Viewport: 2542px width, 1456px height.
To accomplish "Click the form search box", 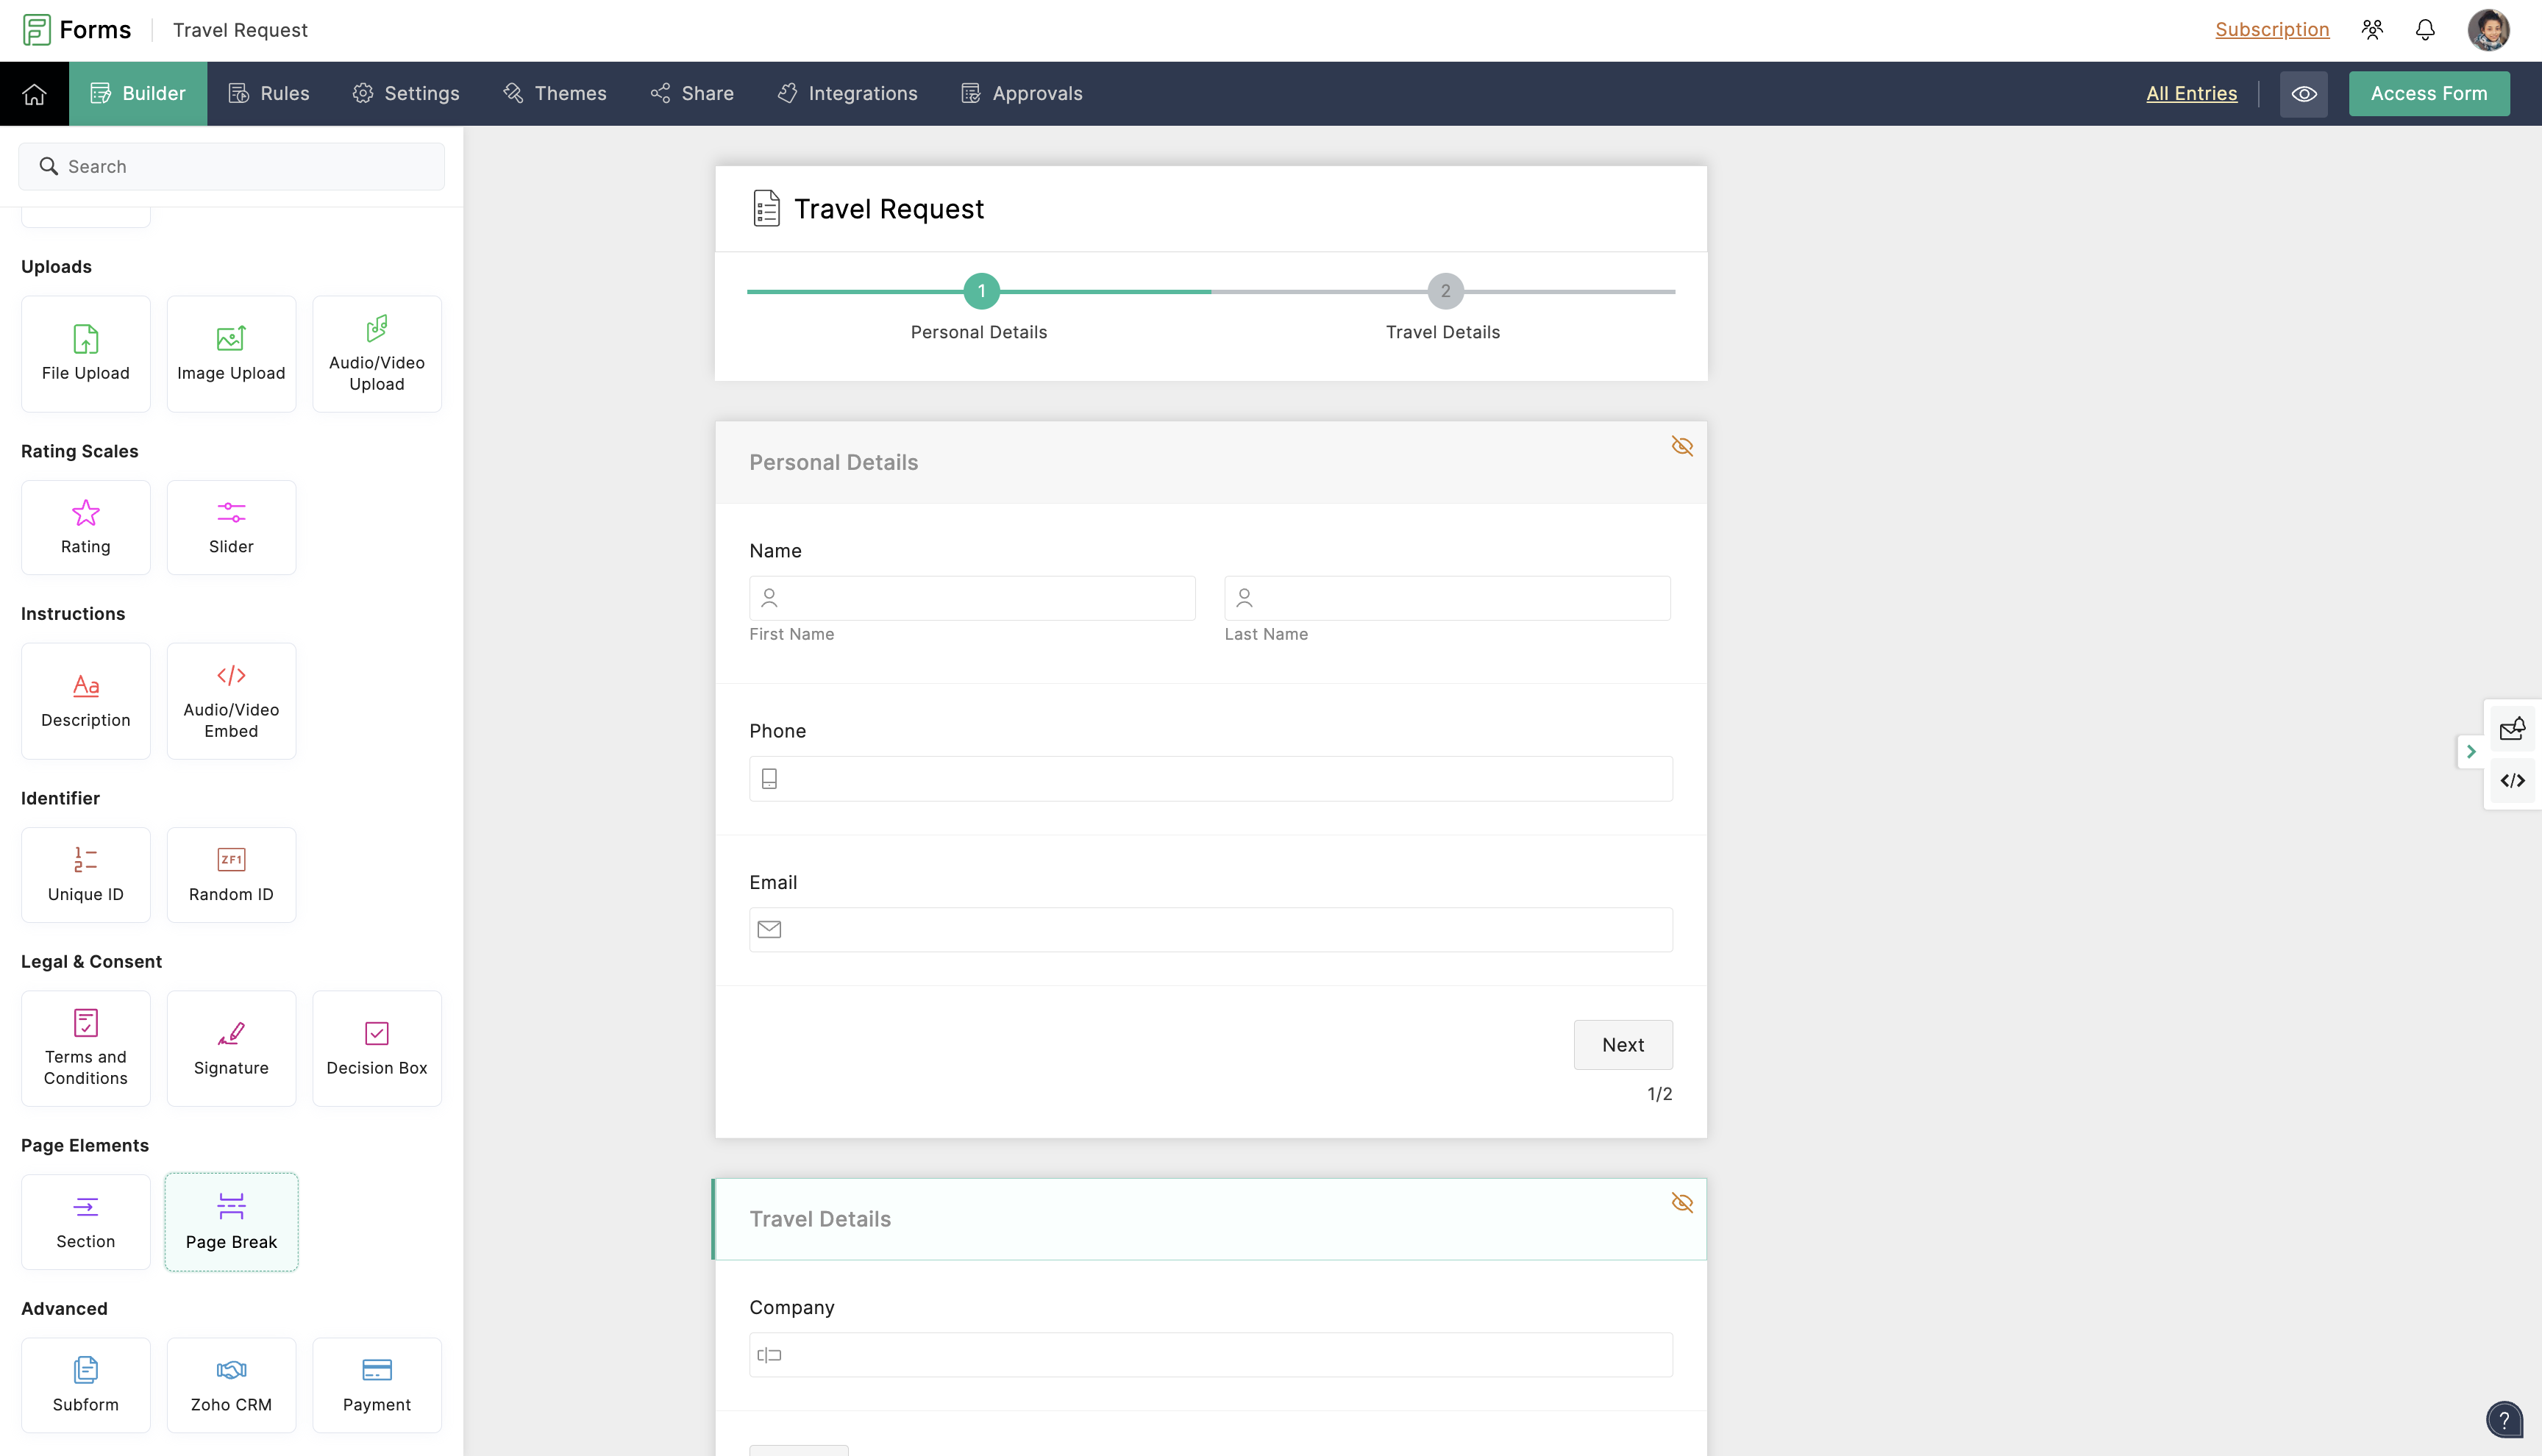I will pos(231,166).
